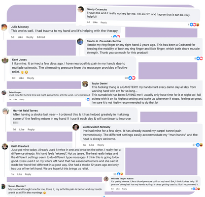Open Julie Mooney's profile avatar
This screenshot has width=205, height=197.
click(4, 28)
